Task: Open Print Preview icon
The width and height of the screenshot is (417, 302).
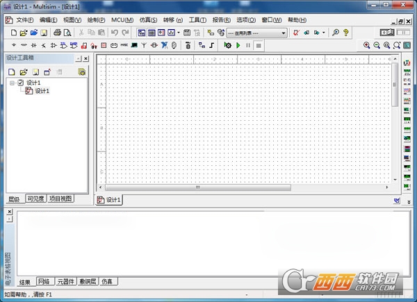Action: [x=67, y=33]
